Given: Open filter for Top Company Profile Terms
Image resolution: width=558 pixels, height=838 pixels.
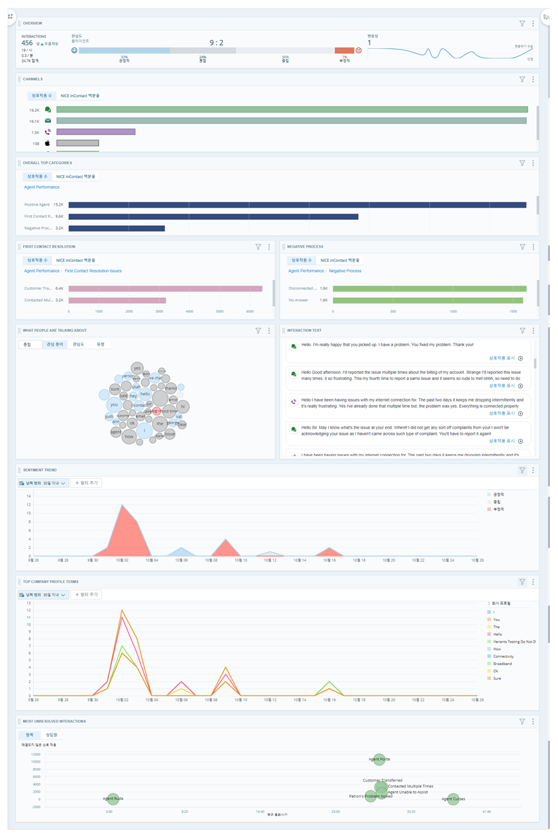Looking at the screenshot, I should coord(522,582).
